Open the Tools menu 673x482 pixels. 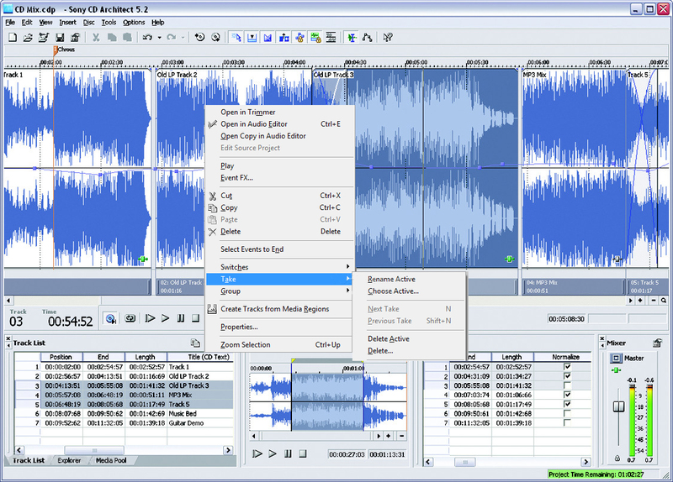click(109, 23)
